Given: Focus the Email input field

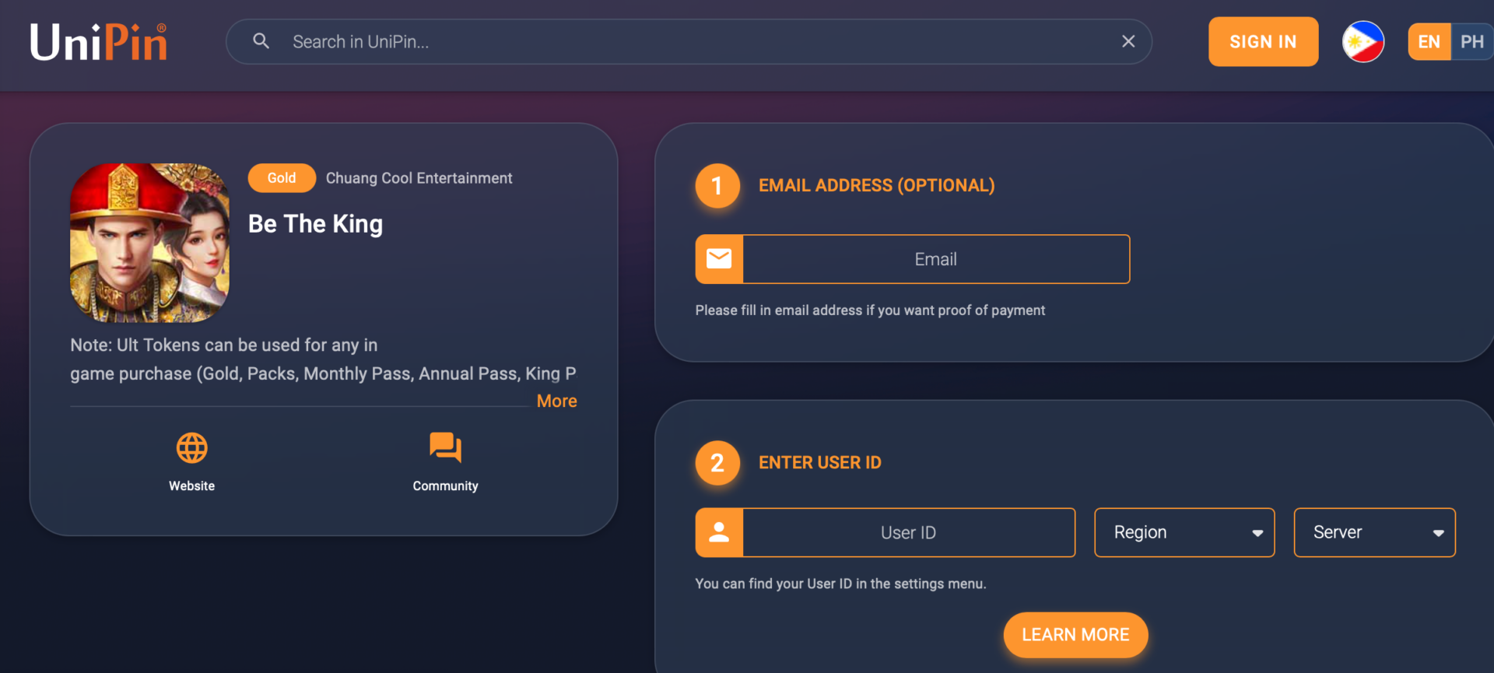Looking at the screenshot, I should pyautogui.click(x=935, y=259).
